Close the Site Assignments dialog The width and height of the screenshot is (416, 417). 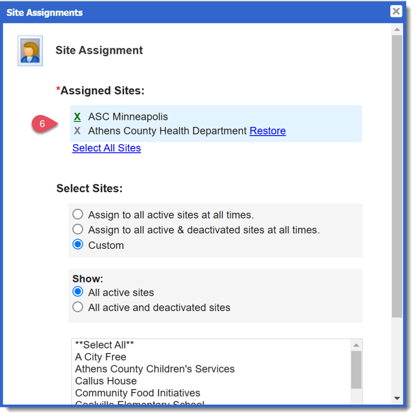396,12
